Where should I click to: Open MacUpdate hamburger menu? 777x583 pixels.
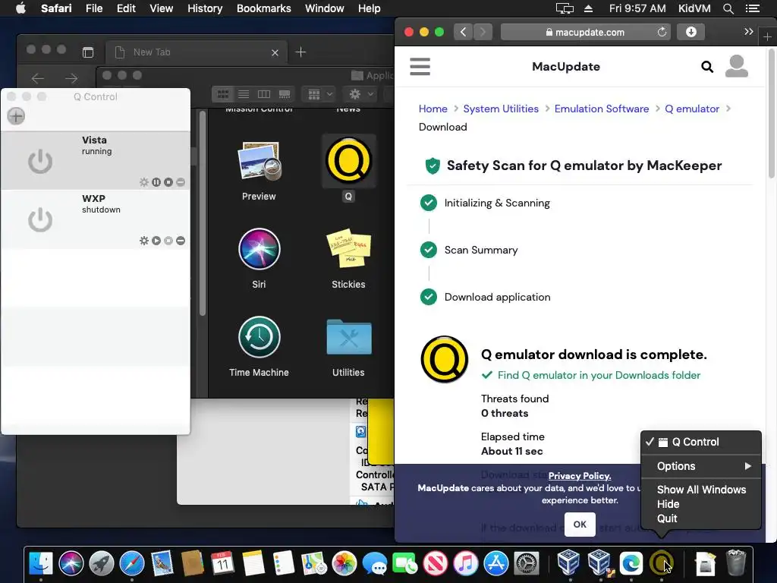click(420, 67)
